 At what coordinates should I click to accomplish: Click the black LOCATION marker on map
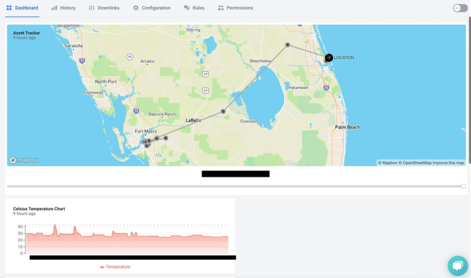point(329,58)
